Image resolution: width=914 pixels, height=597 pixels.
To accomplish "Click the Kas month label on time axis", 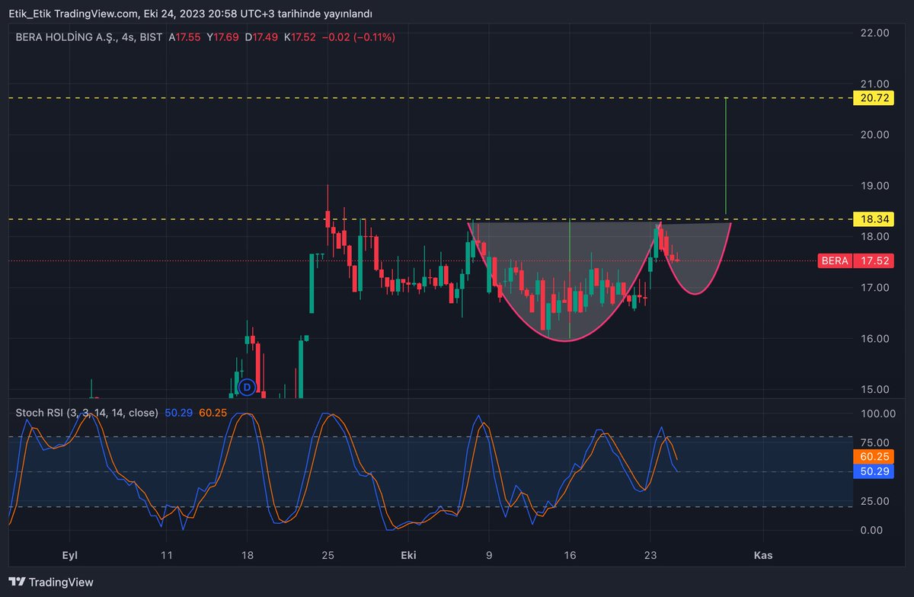I will [x=764, y=555].
